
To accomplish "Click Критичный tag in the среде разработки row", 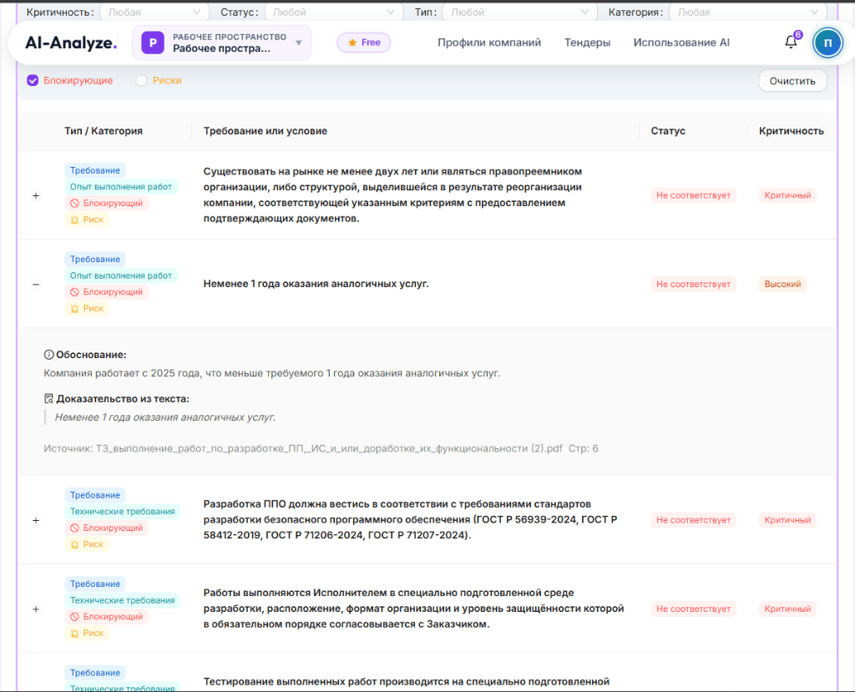I will click(787, 609).
